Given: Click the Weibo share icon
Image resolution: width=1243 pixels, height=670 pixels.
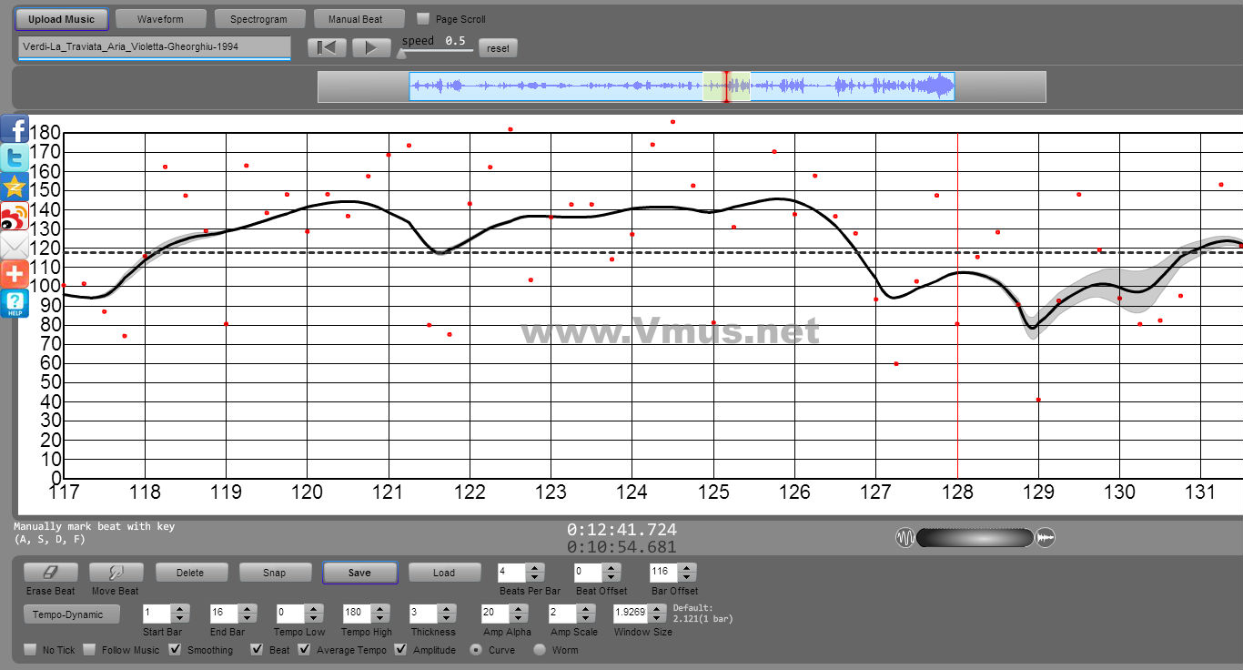Looking at the screenshot, I should coord(15,217).
